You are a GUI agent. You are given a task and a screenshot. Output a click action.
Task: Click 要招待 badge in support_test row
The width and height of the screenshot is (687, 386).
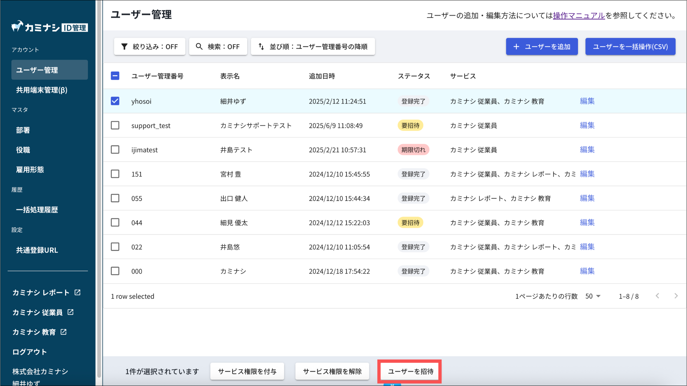410,125
